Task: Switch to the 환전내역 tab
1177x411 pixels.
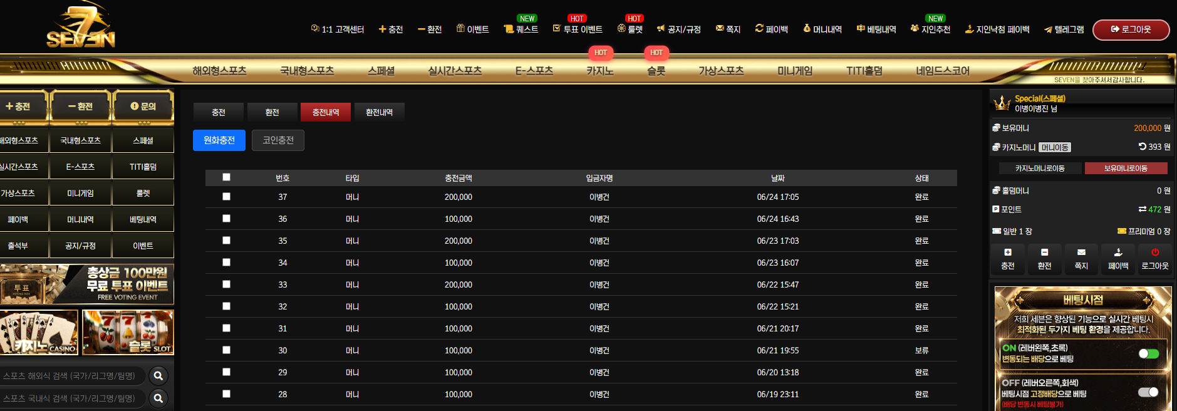Action: [379, 112]
